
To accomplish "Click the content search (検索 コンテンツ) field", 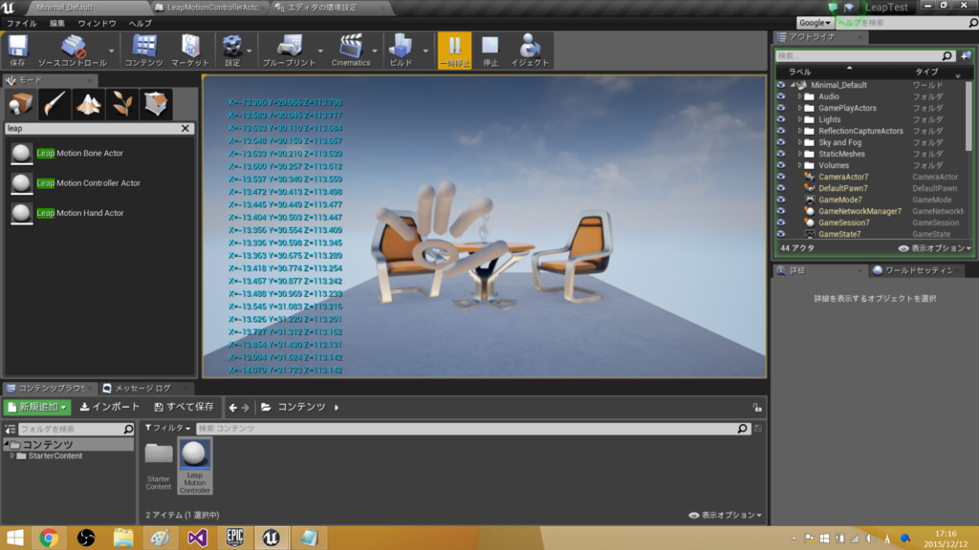I will [467, 429].
